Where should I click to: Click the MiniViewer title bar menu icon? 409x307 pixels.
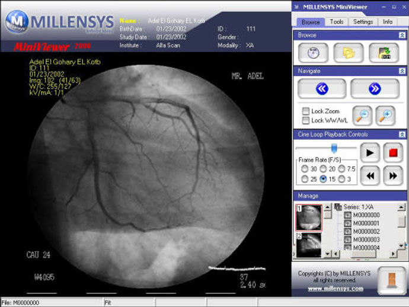296,7
